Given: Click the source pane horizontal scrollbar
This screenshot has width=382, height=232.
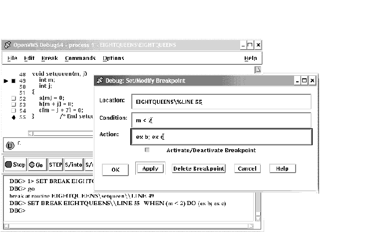Looking at the screenshot, I should pyautogui.click(x=60, y=133).
